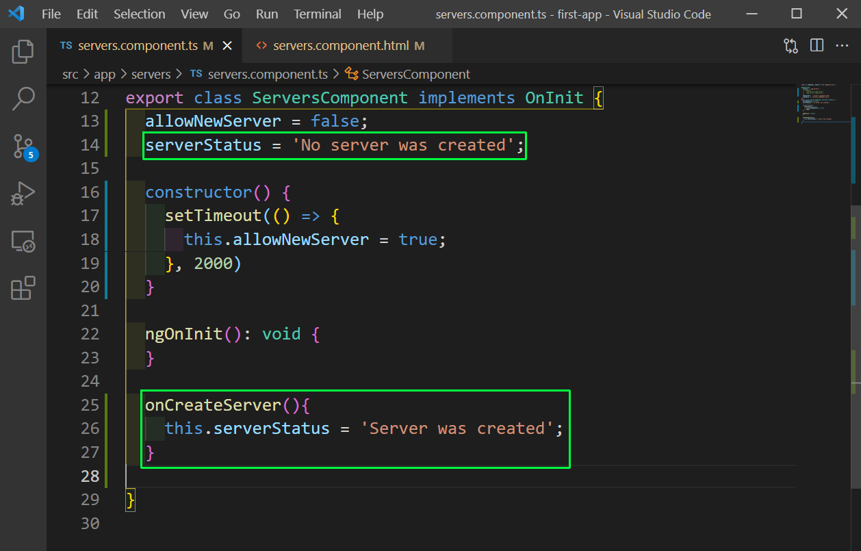Split the editor to the right
This screenshot has height=551, width=861.
coord(817,46)
